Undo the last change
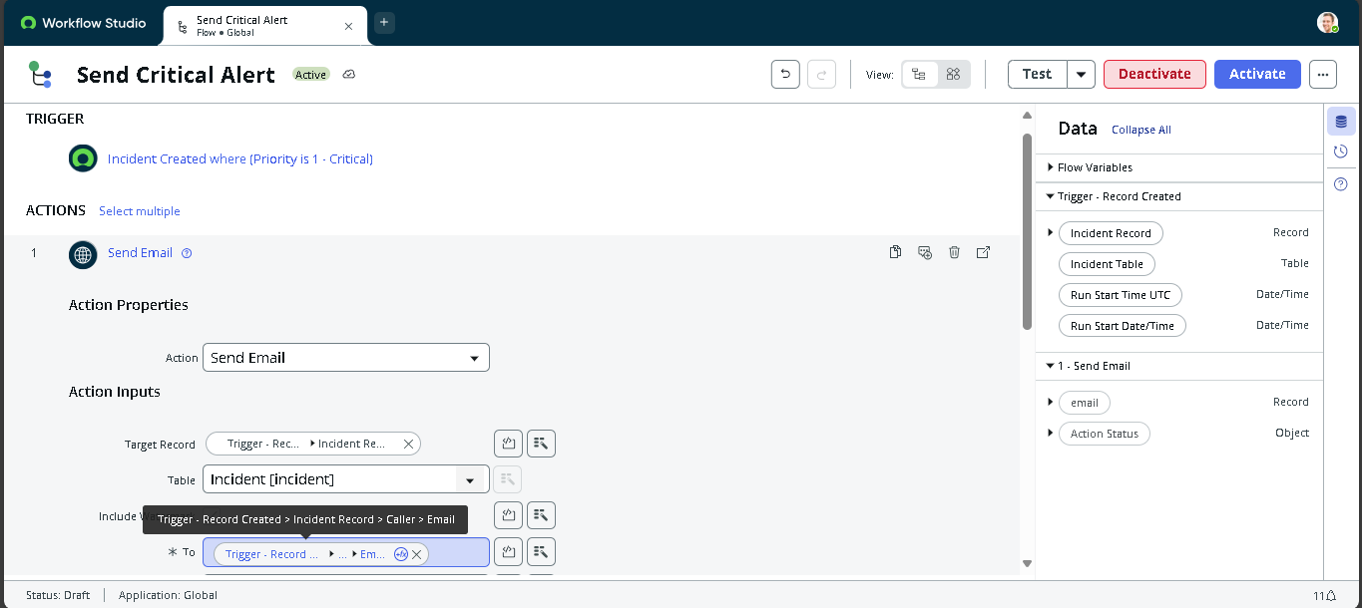This screenshot has height=608, width=1362. pos(785,74)
